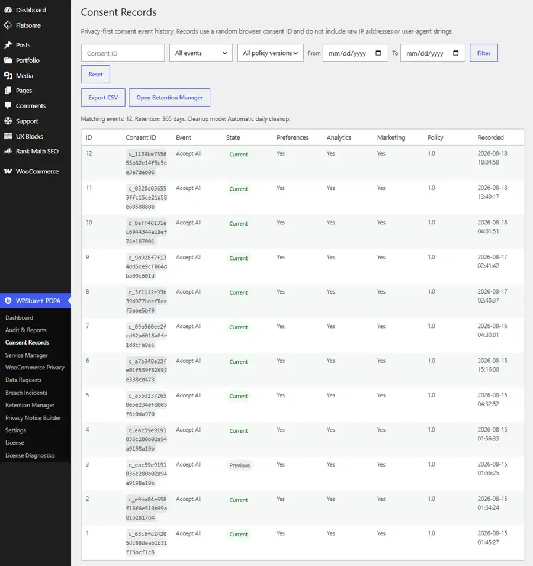Click the Dashboard gauge icon in sidebar
This screenshot has height=566, width=533.
click(x=8, y=10)
